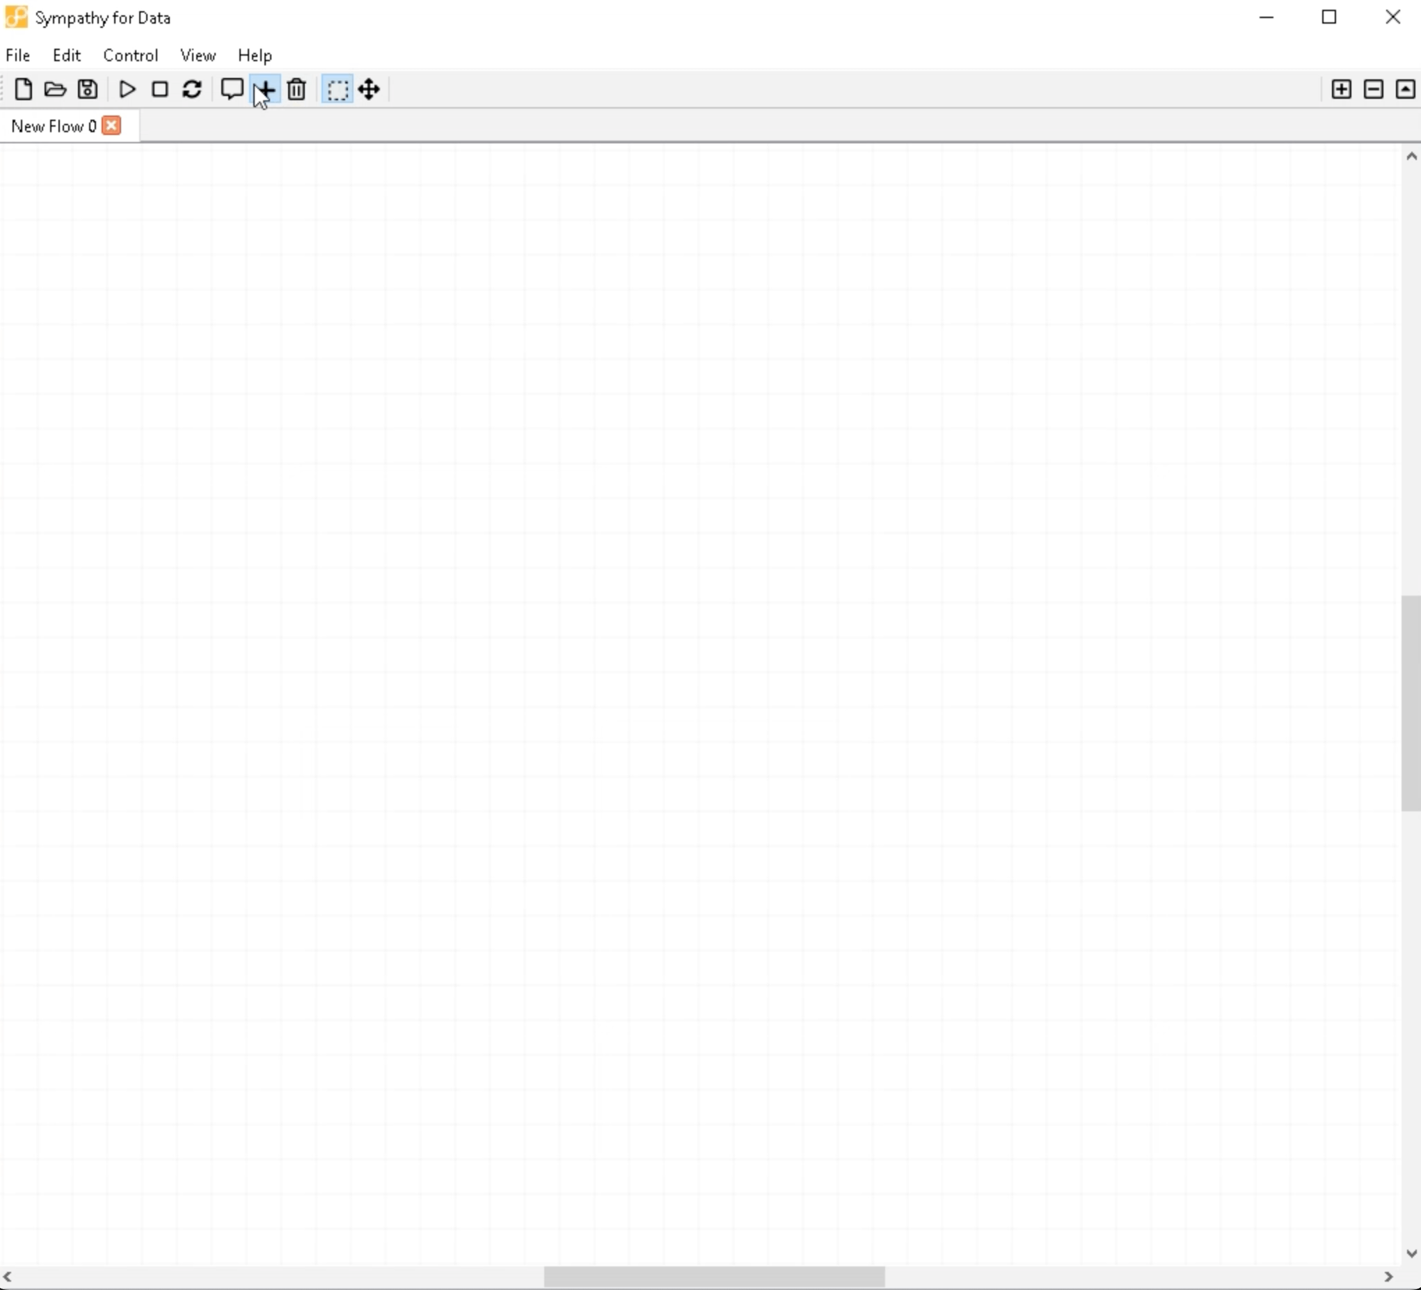
Task: Open the Control menu
Action: 130,55
